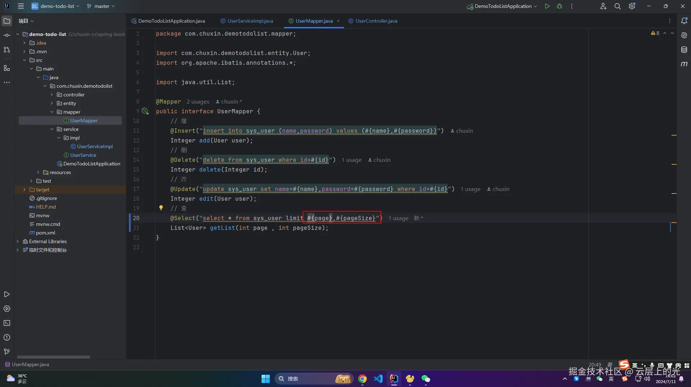Expand External Libraries node

(x=17, y=241)
